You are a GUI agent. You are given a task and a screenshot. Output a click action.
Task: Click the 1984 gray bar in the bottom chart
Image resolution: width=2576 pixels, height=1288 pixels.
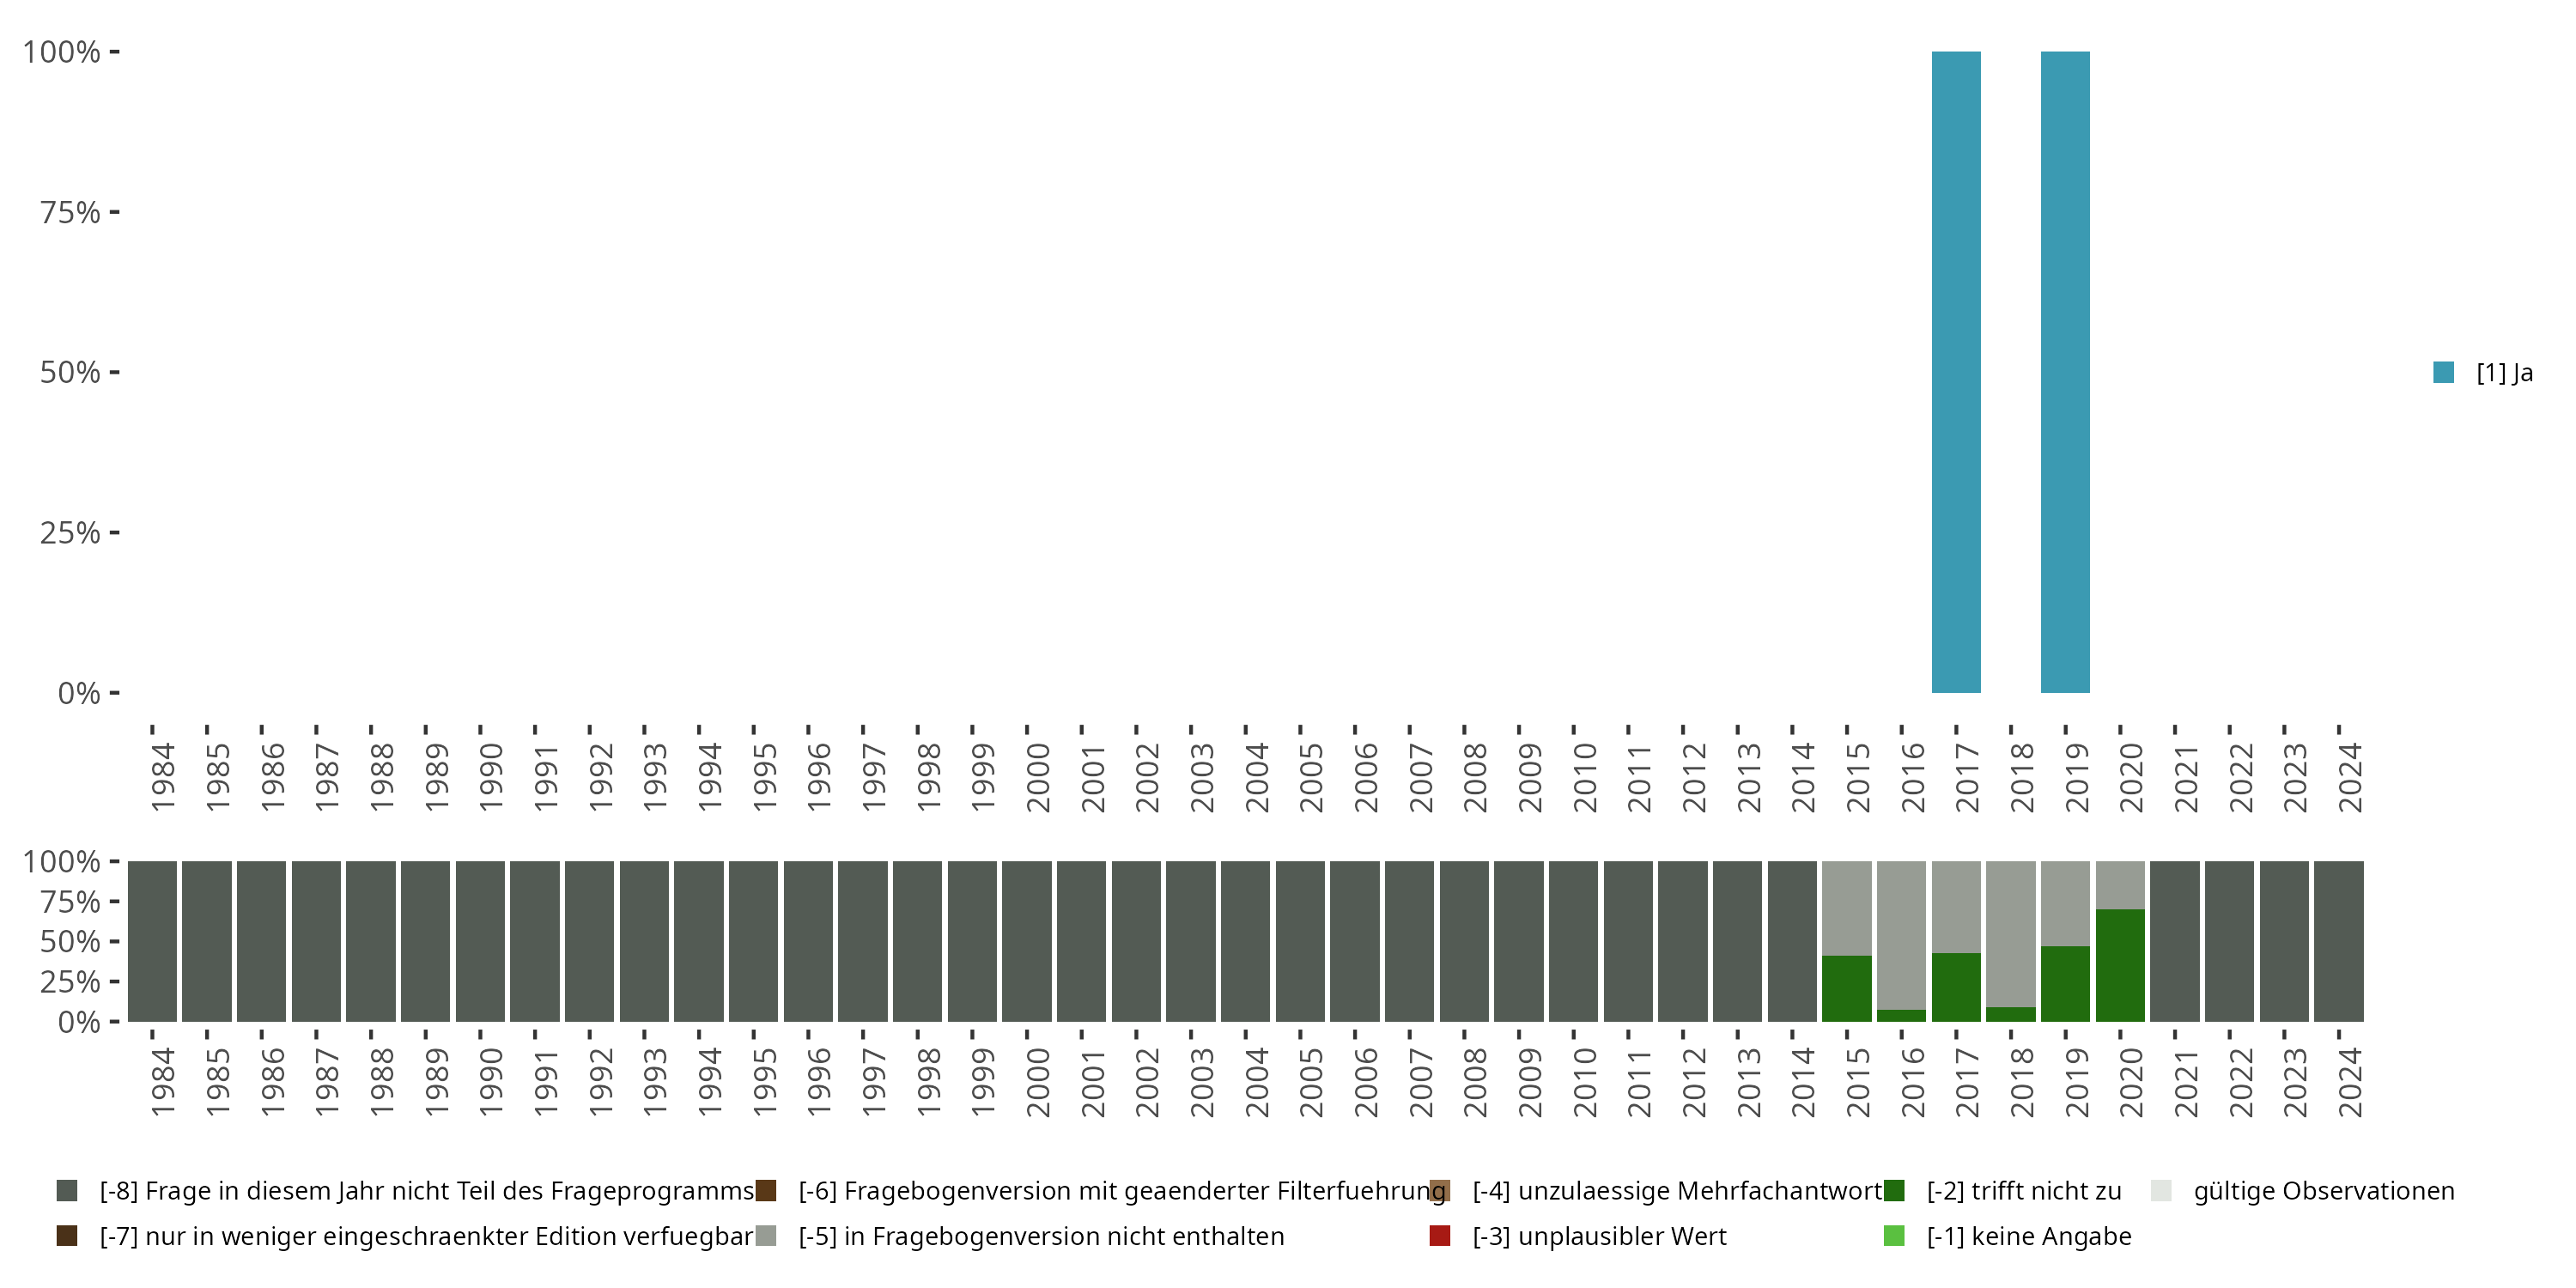point(152,941)
